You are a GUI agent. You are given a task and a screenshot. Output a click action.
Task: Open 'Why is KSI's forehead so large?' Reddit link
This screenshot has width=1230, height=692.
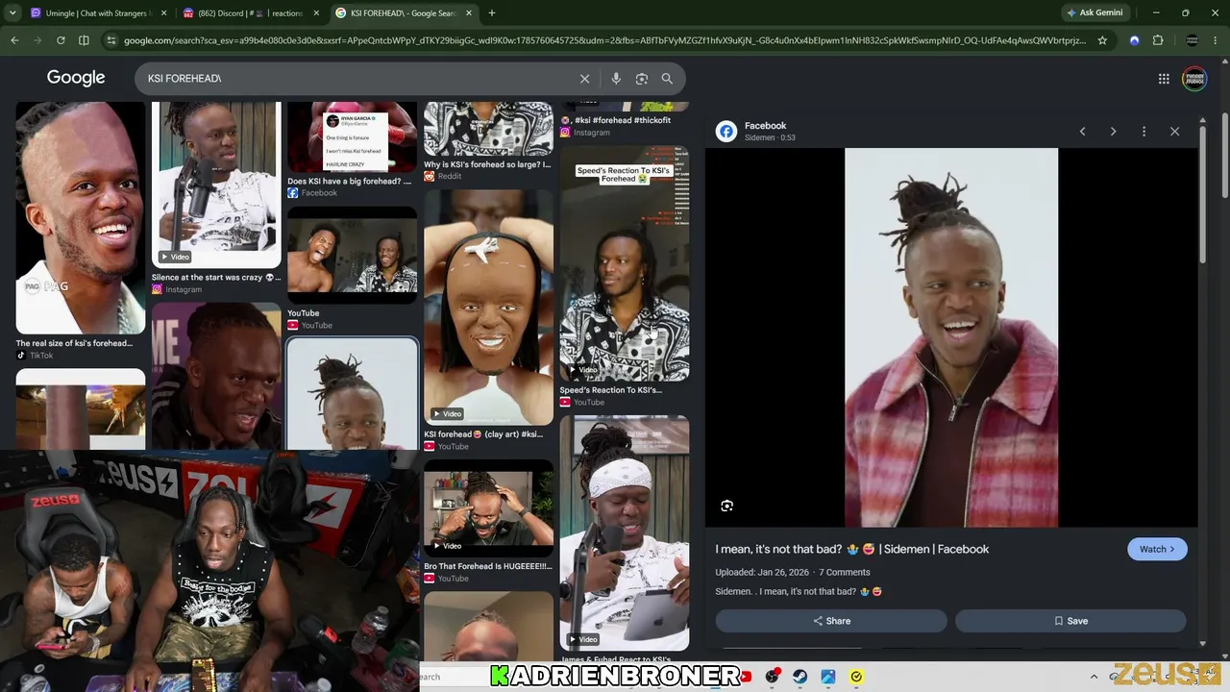click(487, 164)
